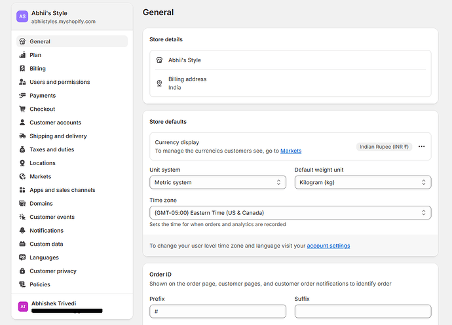Click the Checkout cart icon
The height and width of the screenshot is (325, 452).
tap(23, 109)
